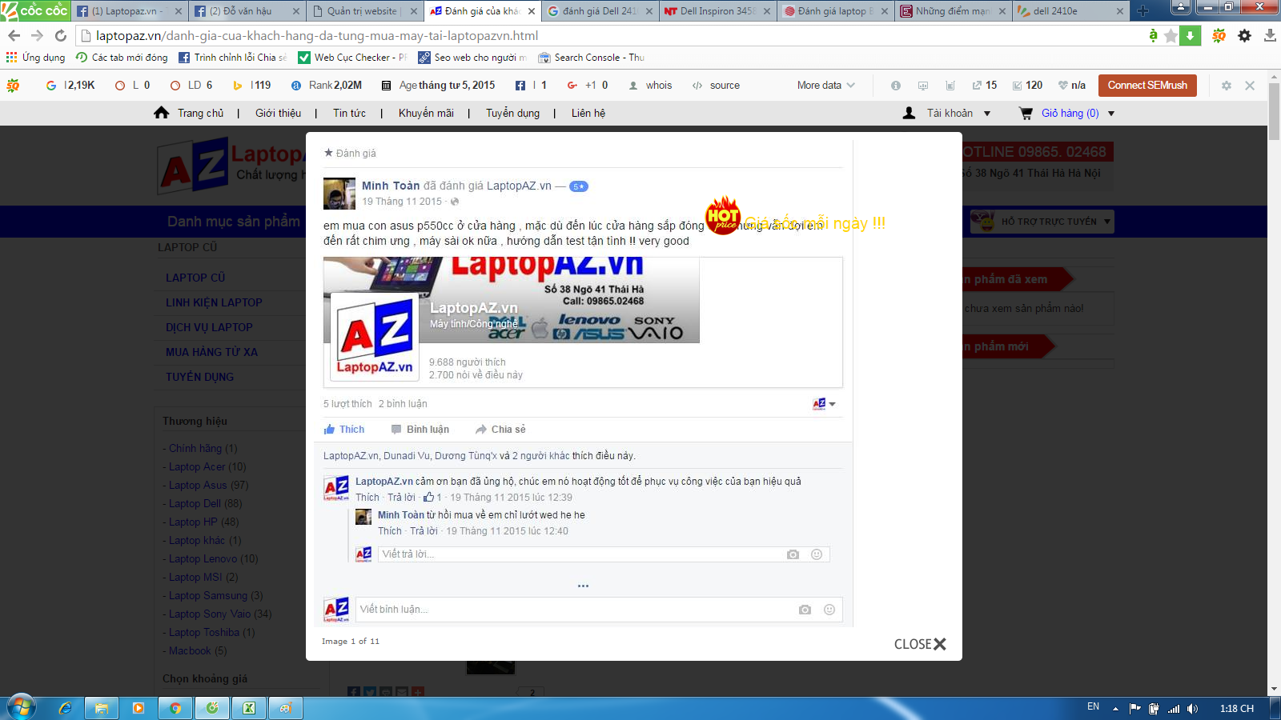The height and width of the screenshot is (720, 1281).
Task: Open Alexa Rank 2,02M parameter
Action: (x=327, y=85)
